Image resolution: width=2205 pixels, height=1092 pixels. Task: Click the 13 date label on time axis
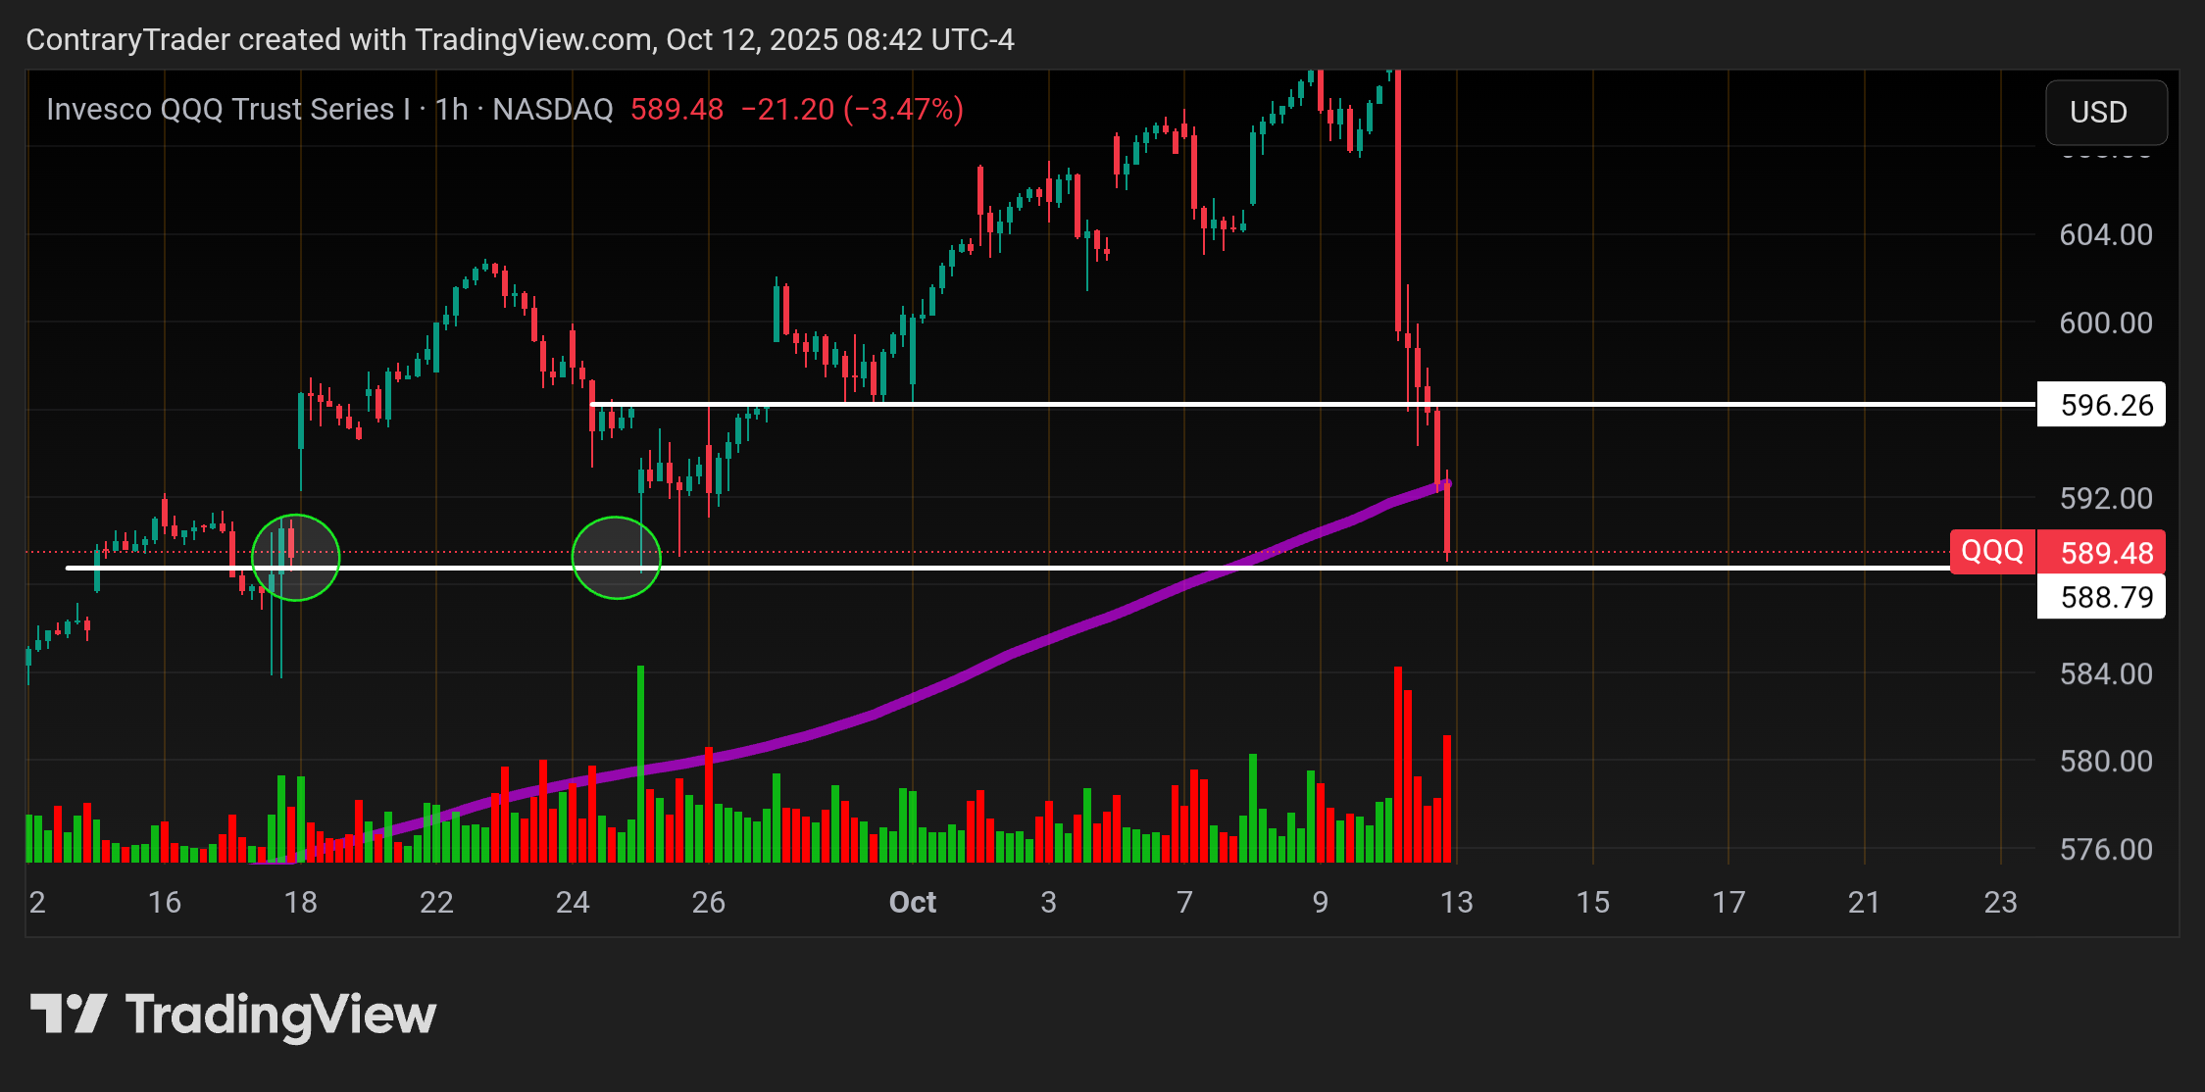(1456, 902)
